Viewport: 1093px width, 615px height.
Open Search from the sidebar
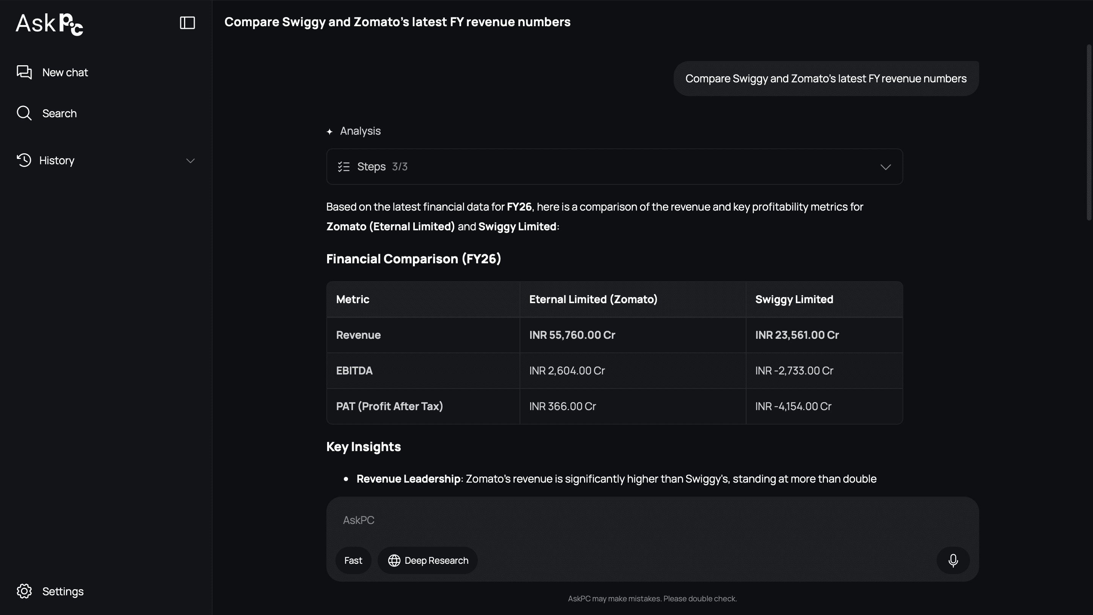(x=47, y=113)
